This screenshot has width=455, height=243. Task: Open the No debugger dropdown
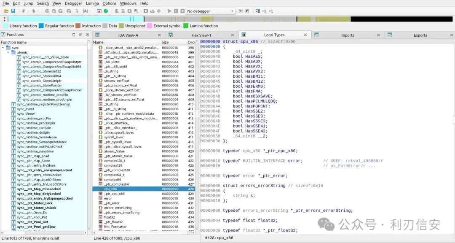[210, 11]
